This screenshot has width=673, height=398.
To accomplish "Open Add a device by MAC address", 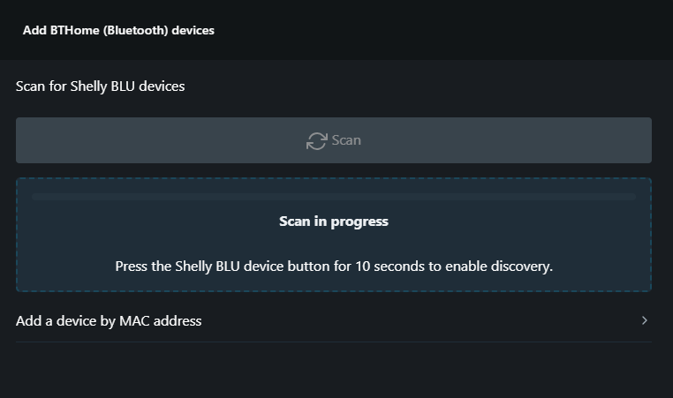I will point(109,321).
